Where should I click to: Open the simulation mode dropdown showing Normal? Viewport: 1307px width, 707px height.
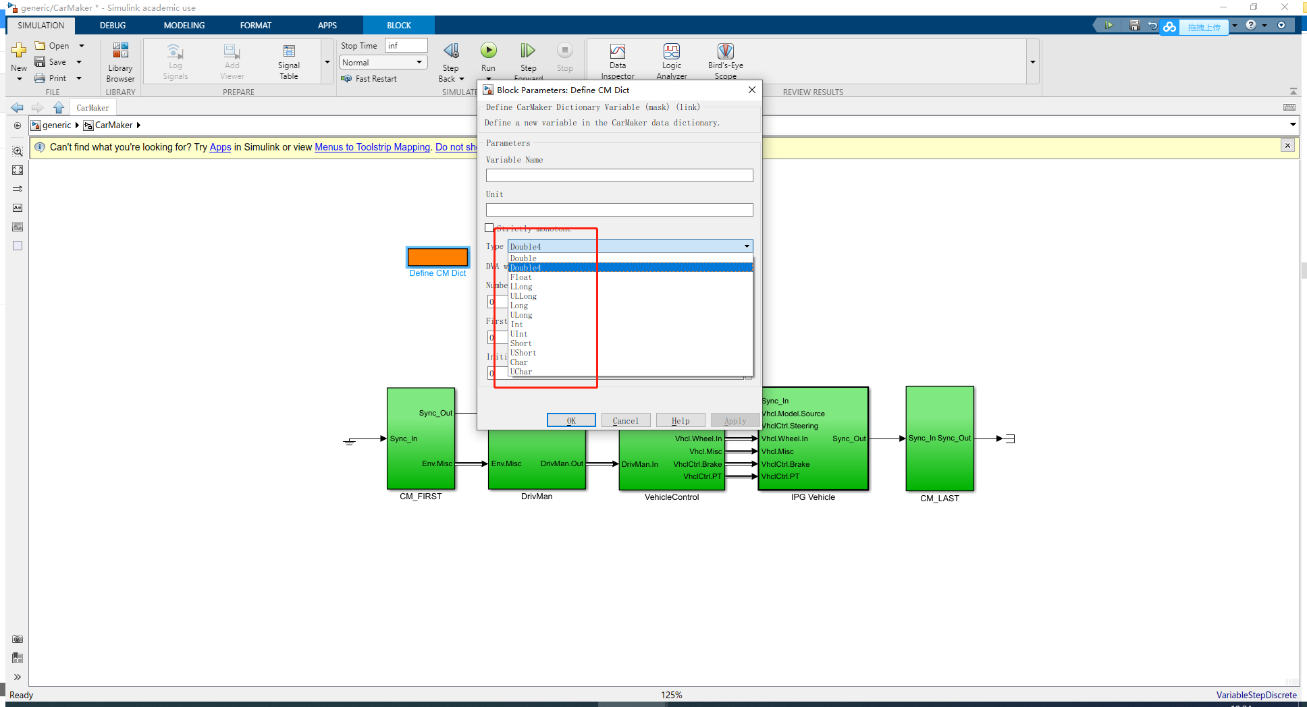[383, 62]
